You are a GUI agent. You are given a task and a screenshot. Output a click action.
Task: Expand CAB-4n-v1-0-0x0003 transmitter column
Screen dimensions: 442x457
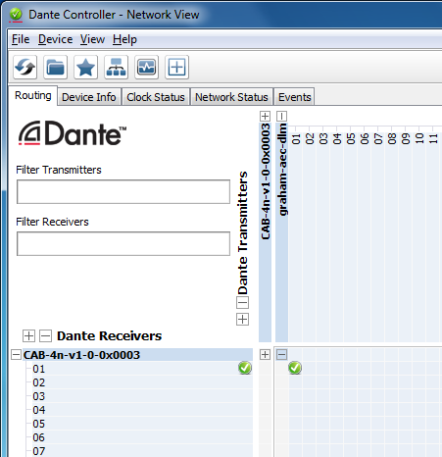(265, 116)
